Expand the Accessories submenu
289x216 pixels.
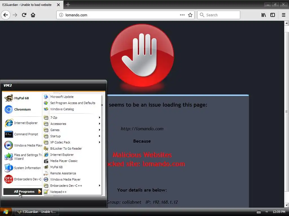72,124
